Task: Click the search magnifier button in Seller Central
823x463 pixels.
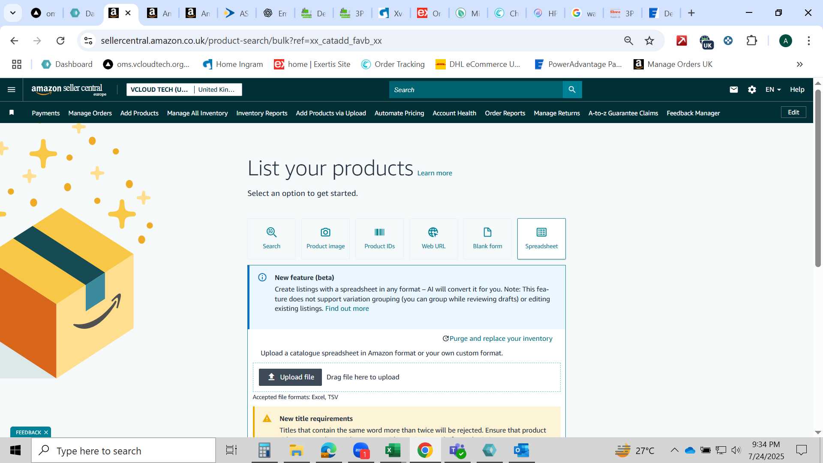Action: point(572,90)
